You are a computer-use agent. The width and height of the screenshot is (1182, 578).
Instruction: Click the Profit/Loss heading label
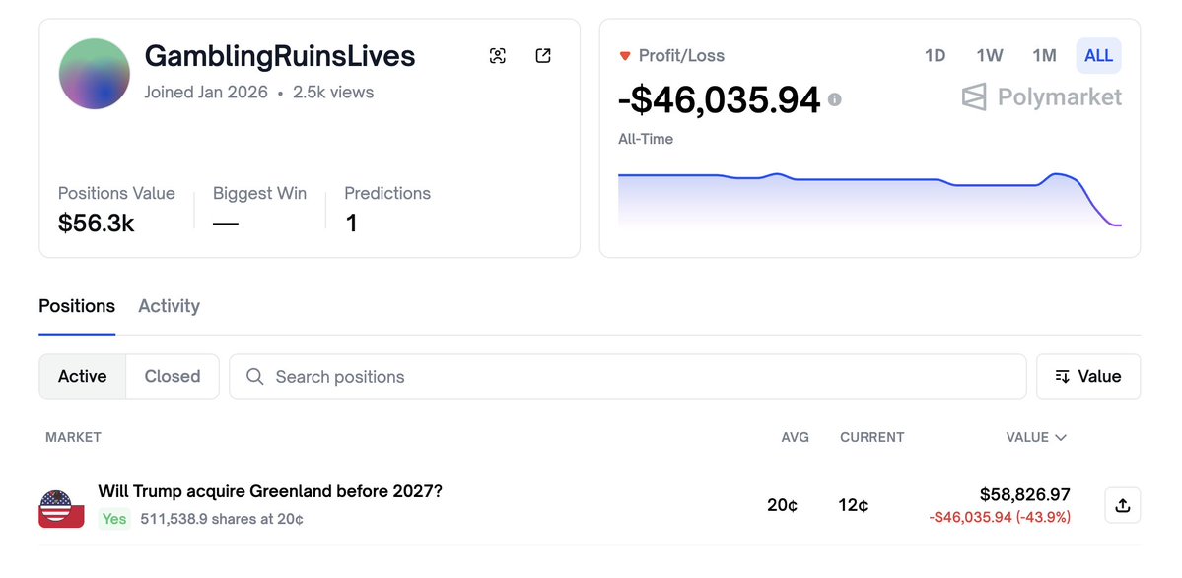coord(680,56)
